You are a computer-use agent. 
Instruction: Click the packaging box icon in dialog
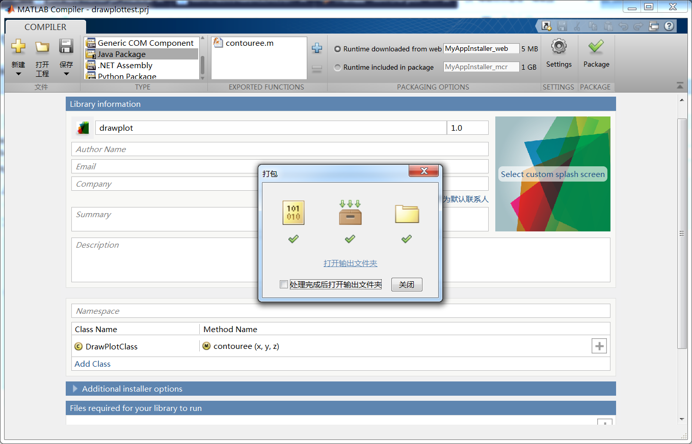350,213
